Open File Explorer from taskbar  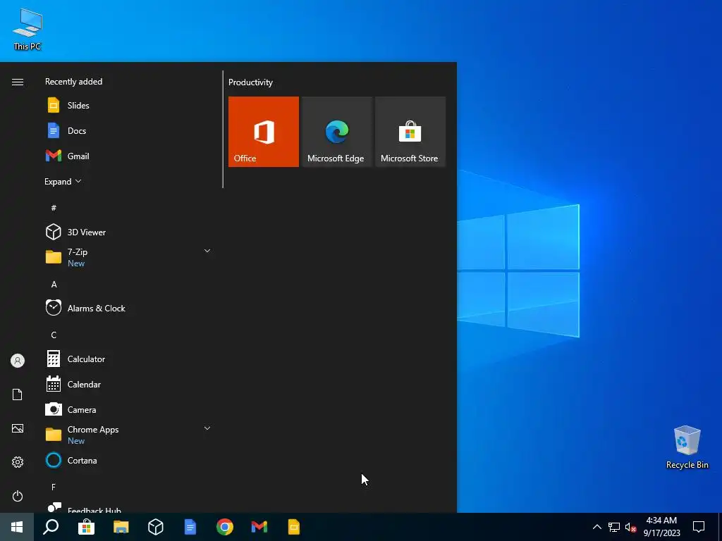121,527
